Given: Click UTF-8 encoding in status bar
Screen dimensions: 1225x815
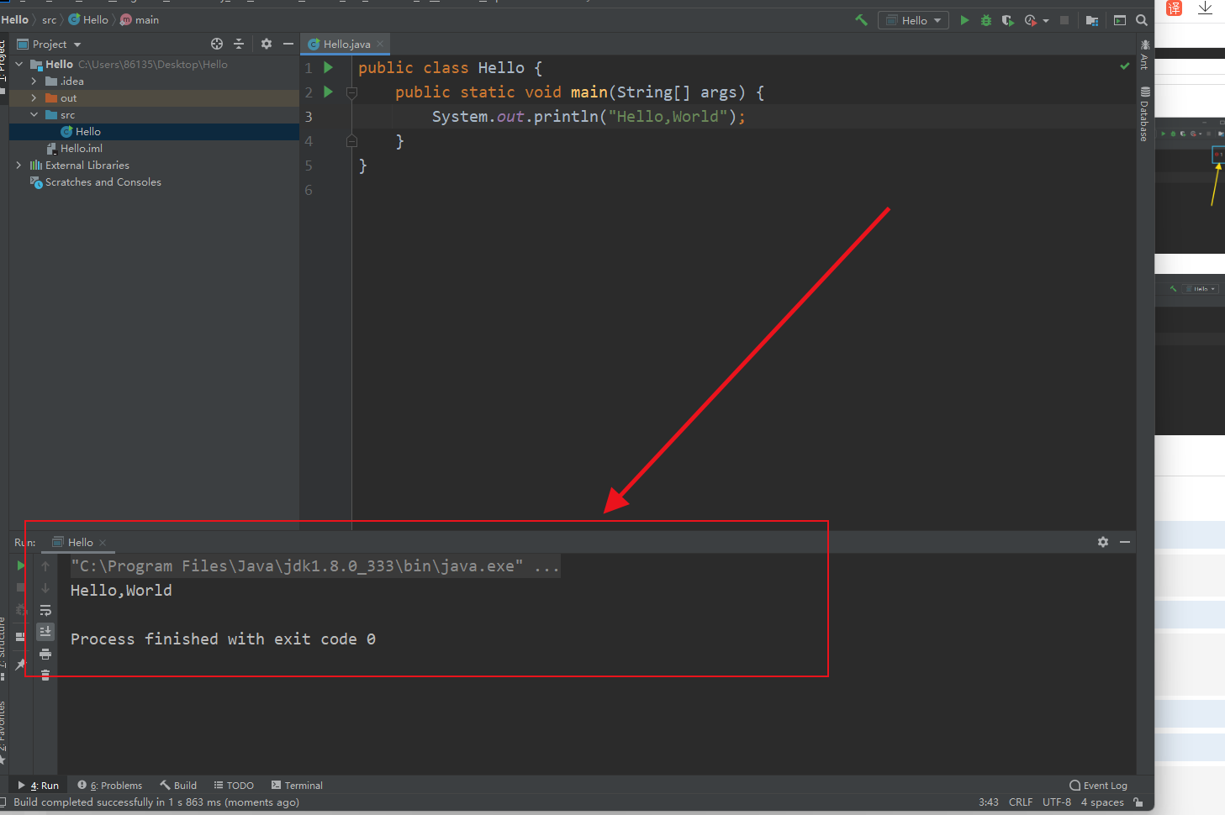Looking at the screenshot, I should pyautogui.click(x=1057, y=802).
